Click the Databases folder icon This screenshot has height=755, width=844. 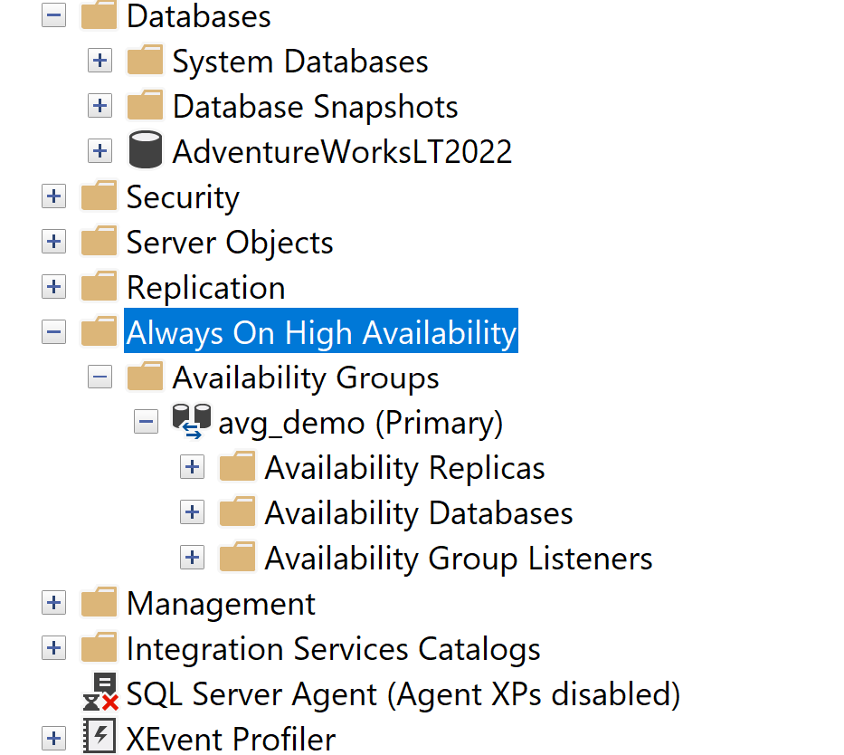99,15
